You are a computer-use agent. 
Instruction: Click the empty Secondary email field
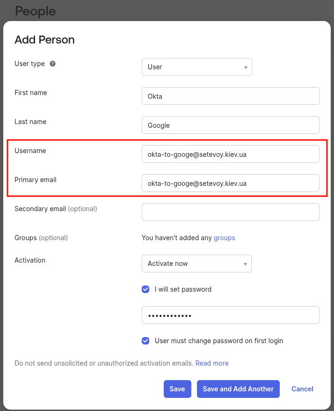230,212
